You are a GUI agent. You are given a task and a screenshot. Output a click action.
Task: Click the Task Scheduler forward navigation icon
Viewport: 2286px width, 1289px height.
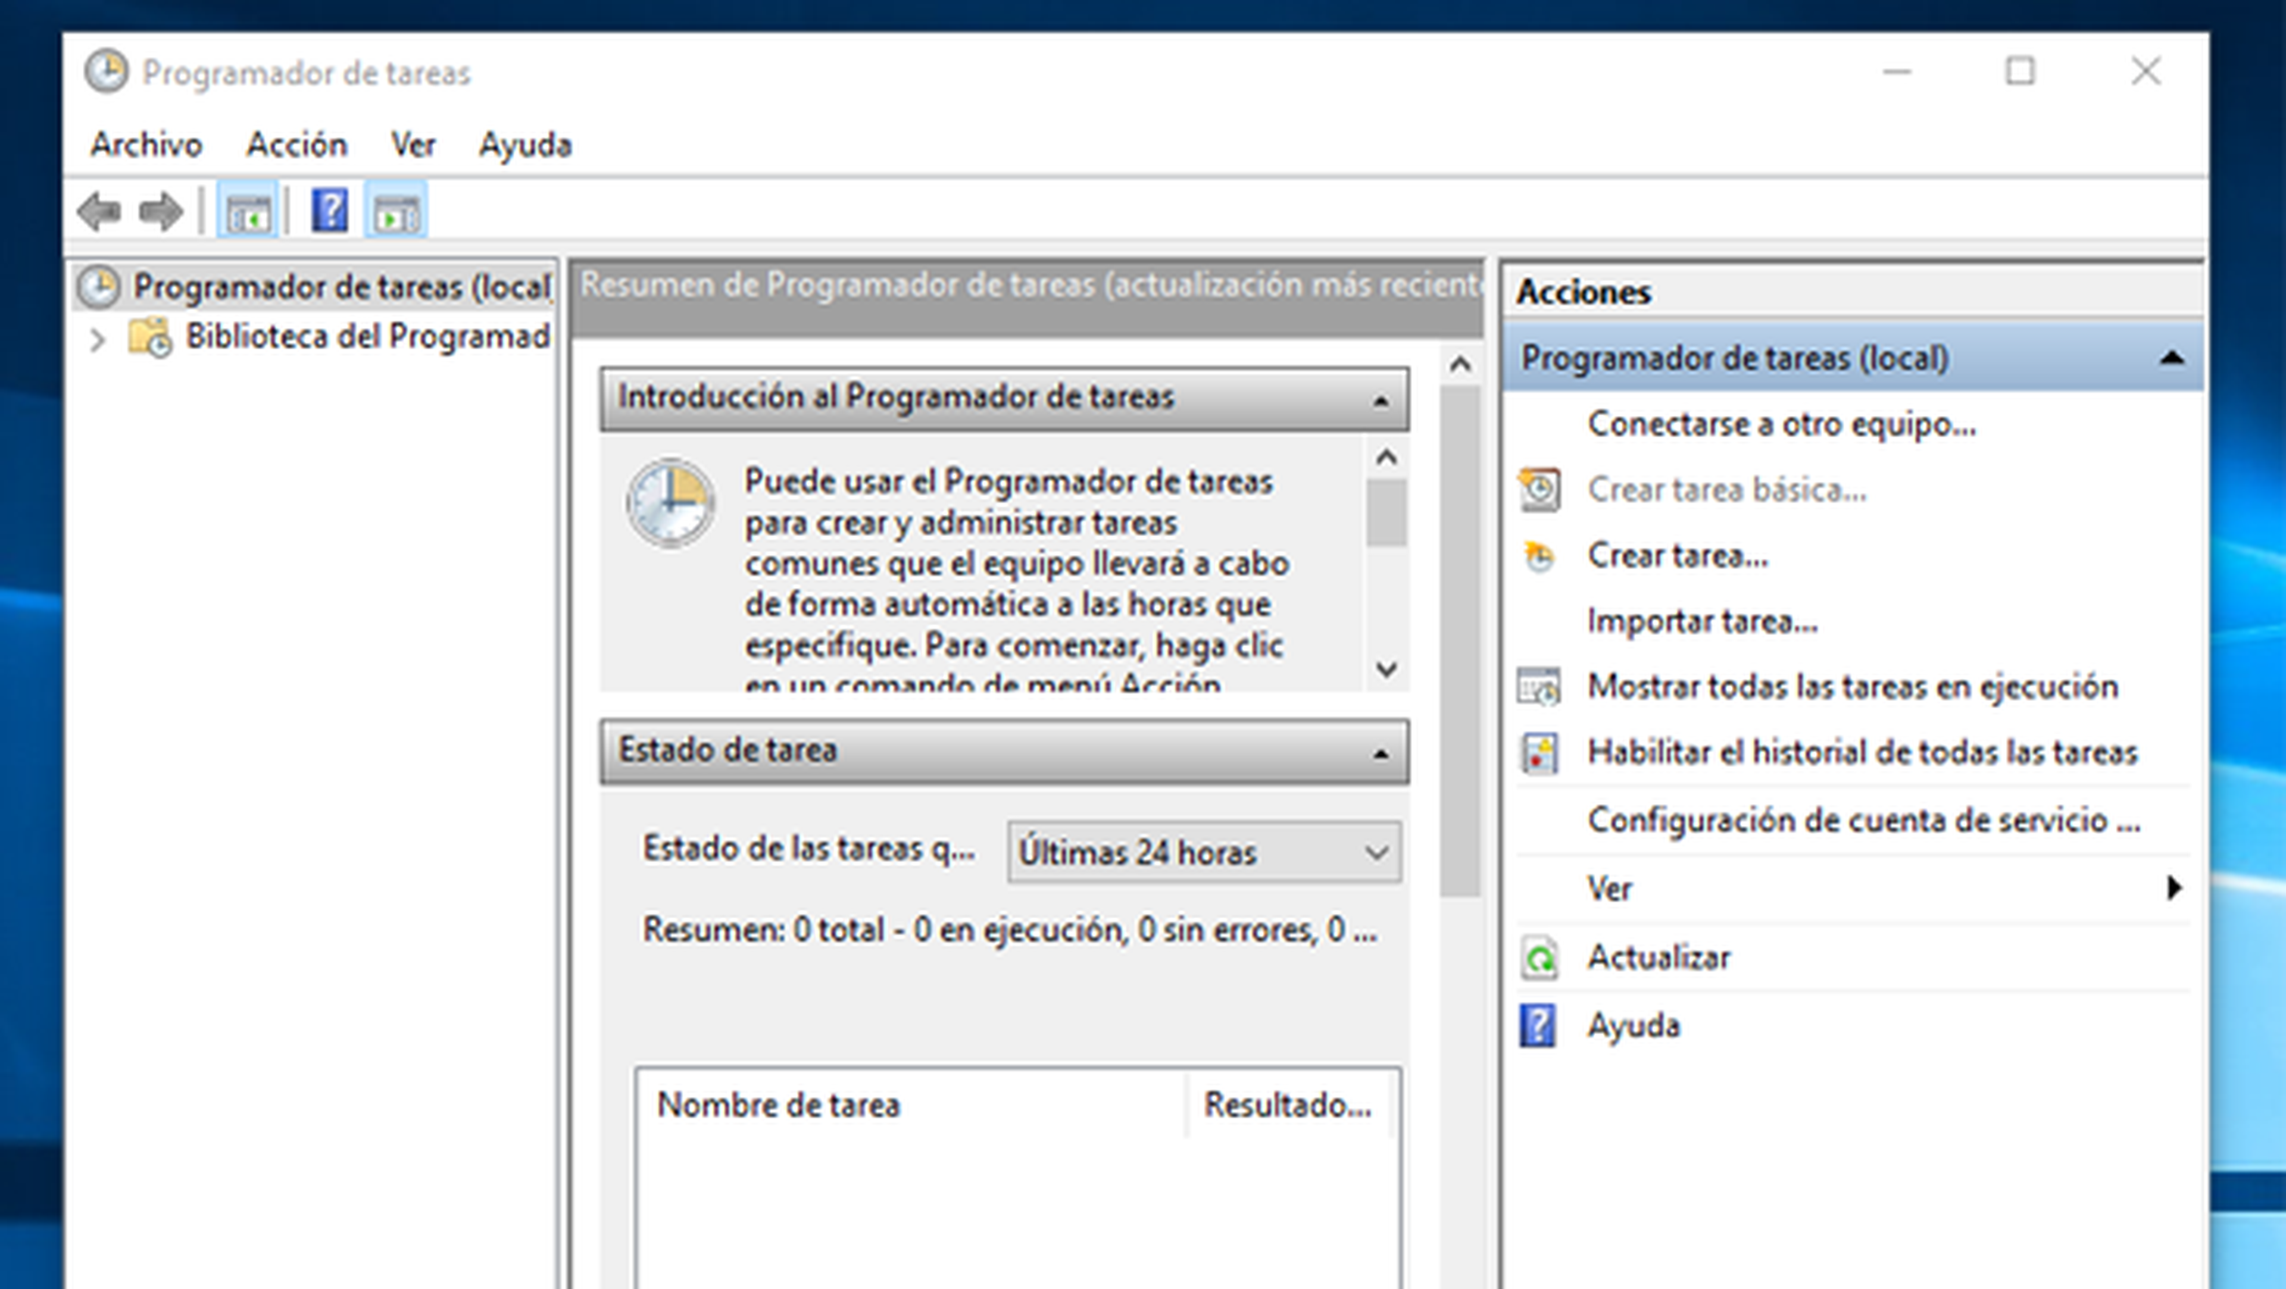click(x=157, y=211)
